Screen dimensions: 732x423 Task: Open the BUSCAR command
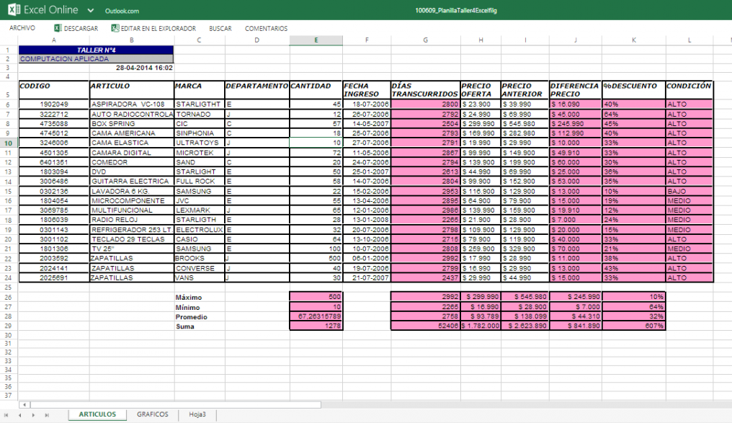coord(220,29)
